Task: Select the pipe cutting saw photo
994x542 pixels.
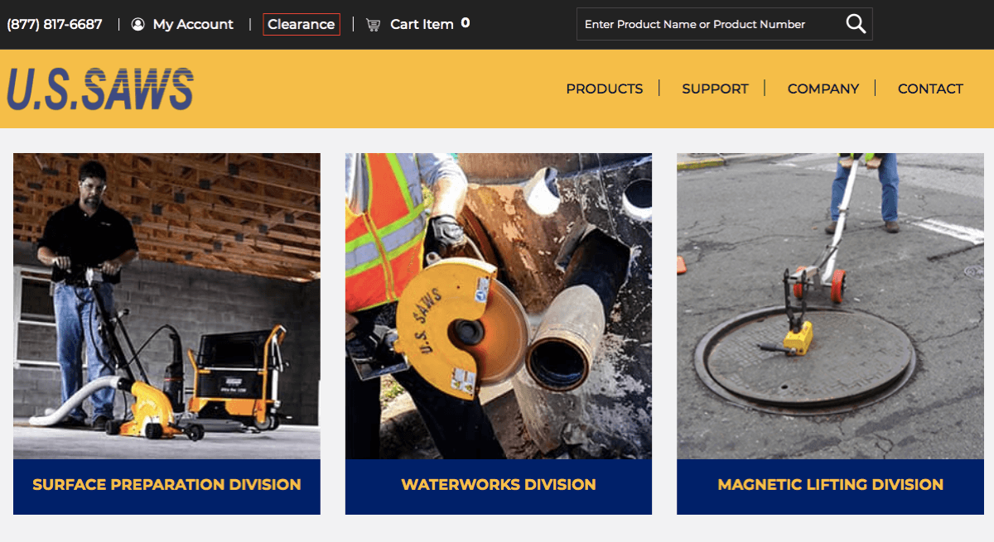Action: pyautogui.click(x=499, y=306)
